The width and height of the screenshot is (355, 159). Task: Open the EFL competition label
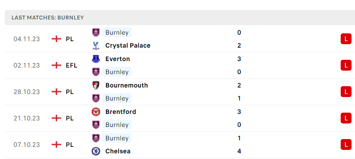(72, 65)
